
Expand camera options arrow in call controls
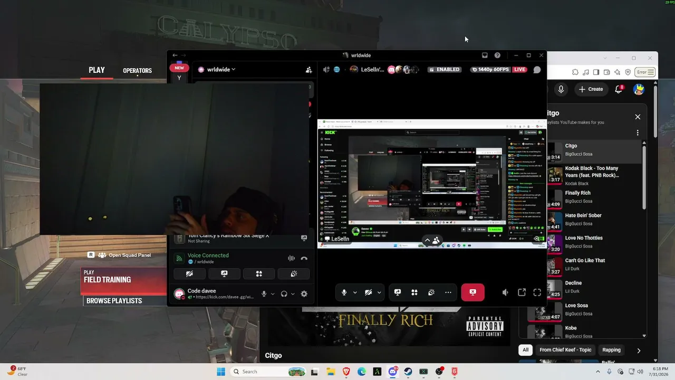click(379, 292)
